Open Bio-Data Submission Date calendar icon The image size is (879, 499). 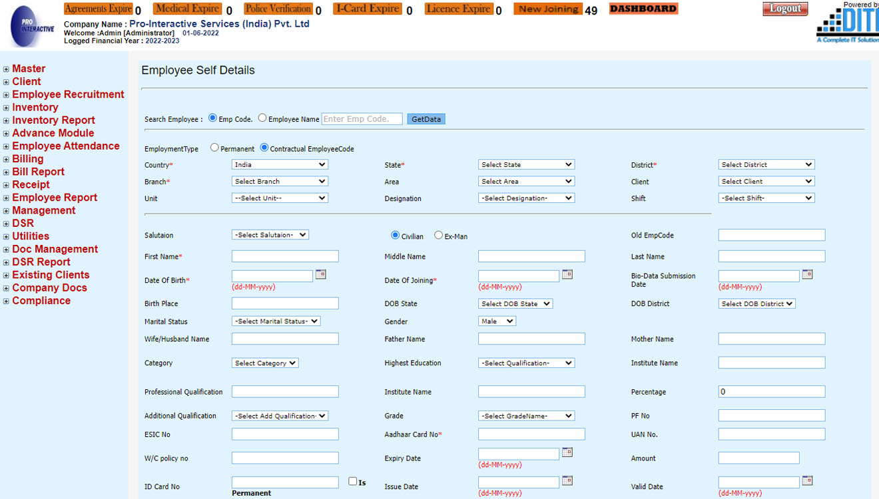click(807, 274)
